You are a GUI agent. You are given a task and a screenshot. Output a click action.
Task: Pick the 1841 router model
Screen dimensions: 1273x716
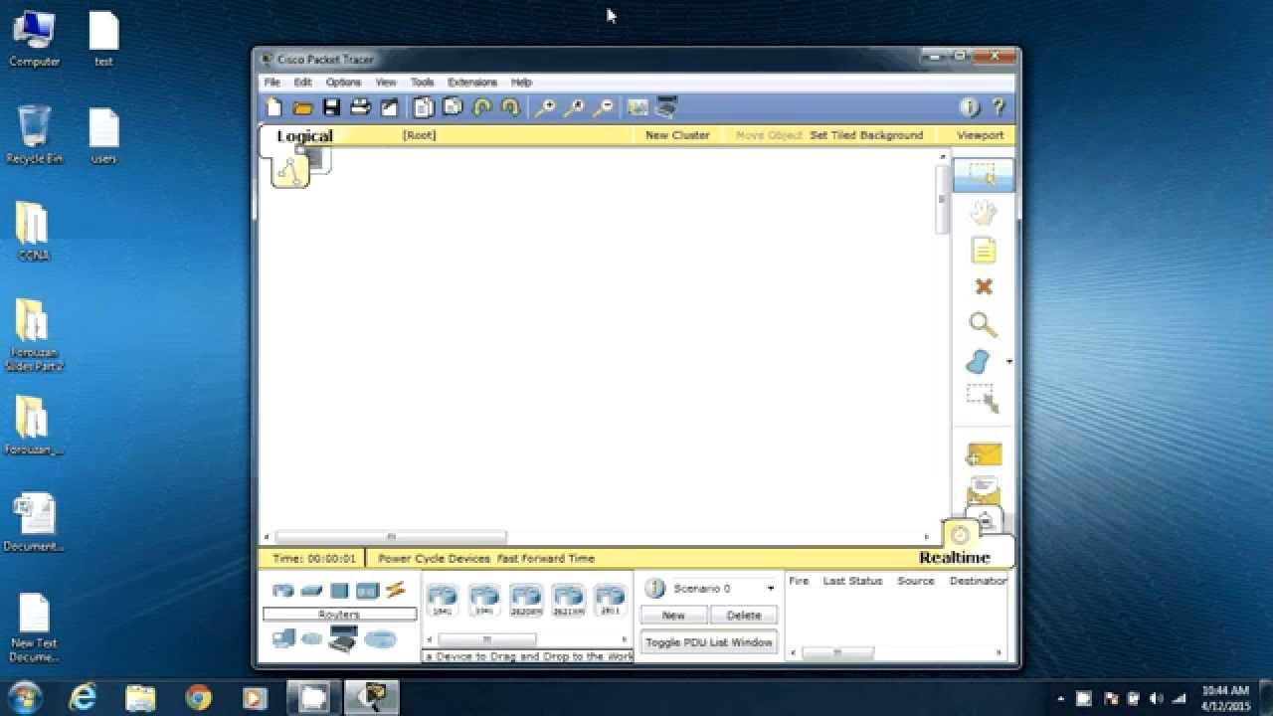click(442, 600)
